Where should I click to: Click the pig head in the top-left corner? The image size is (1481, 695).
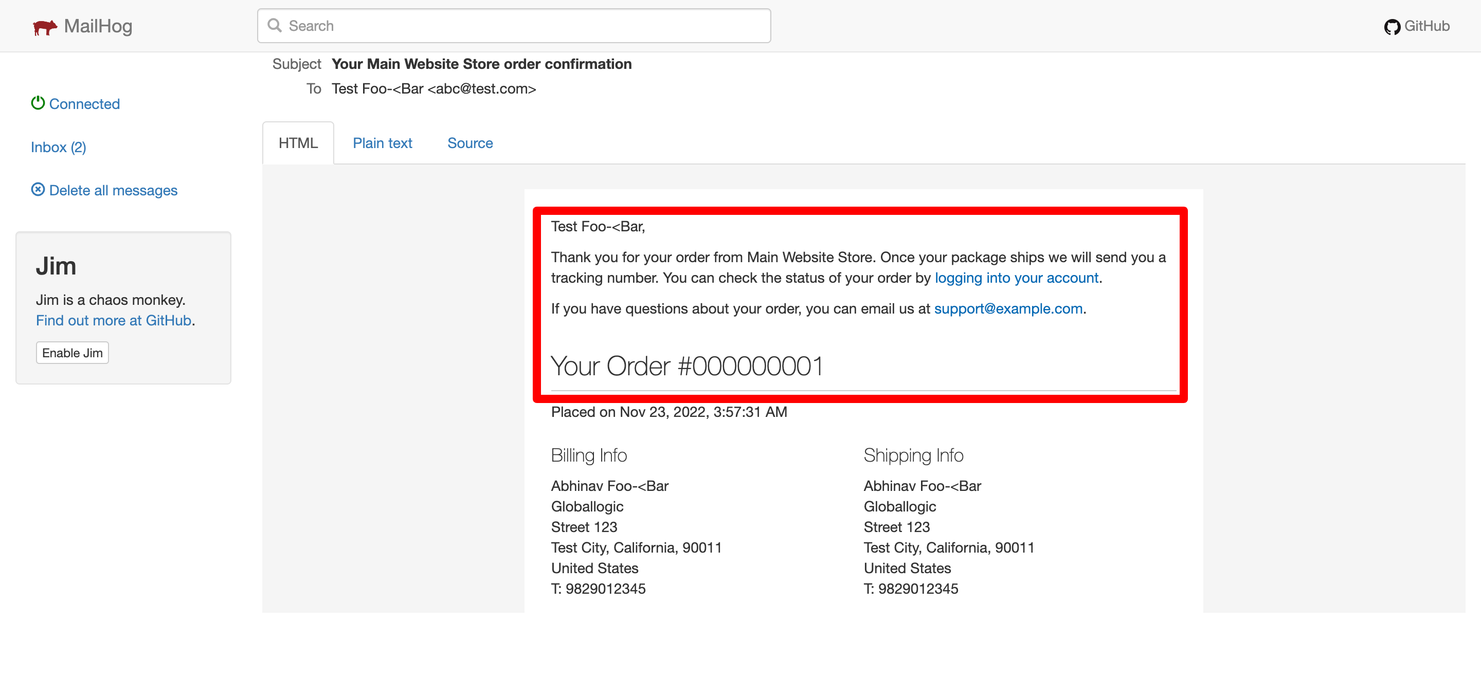click(45, 26)
